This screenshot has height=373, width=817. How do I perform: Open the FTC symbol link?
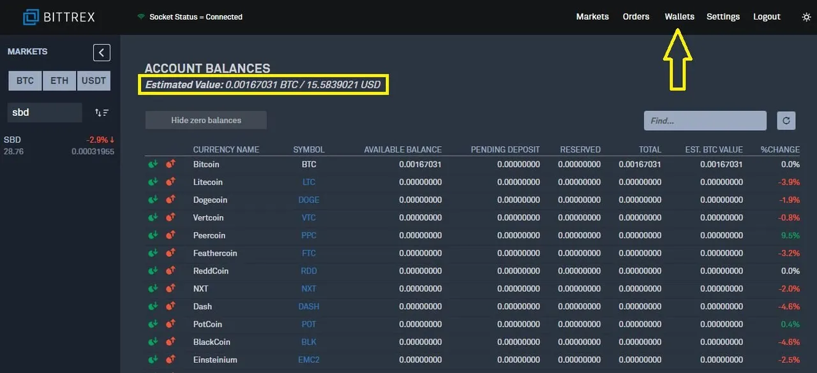pyautogui.click(x=309, y=253)
